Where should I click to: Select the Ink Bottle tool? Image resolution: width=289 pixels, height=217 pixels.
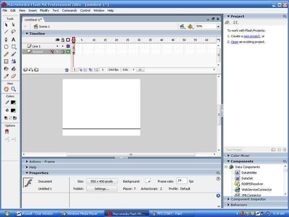(6, 69)
